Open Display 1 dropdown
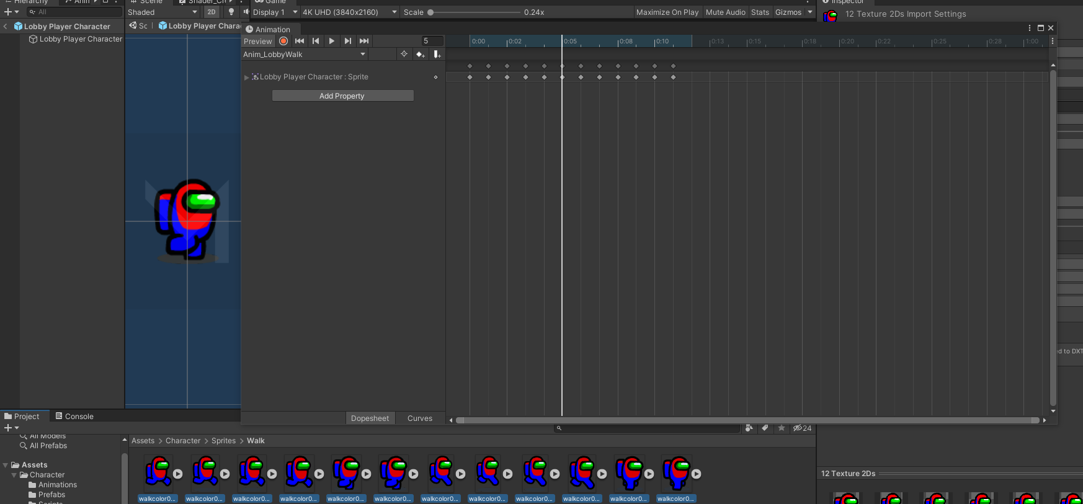The image size is (1083, 504). coord(275,12)
